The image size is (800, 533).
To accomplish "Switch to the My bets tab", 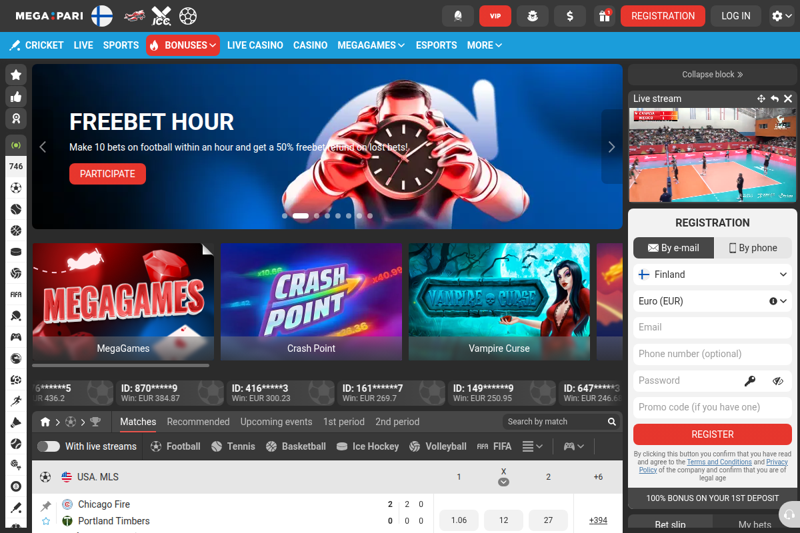I will (x=755, y=525).
